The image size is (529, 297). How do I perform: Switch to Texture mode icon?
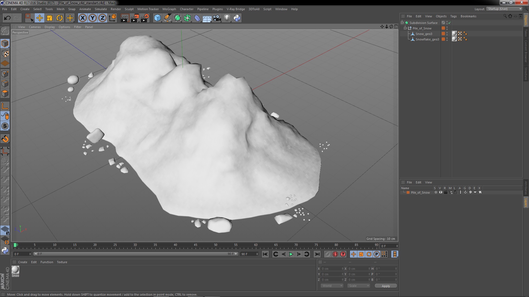click(x=5, y=54)
